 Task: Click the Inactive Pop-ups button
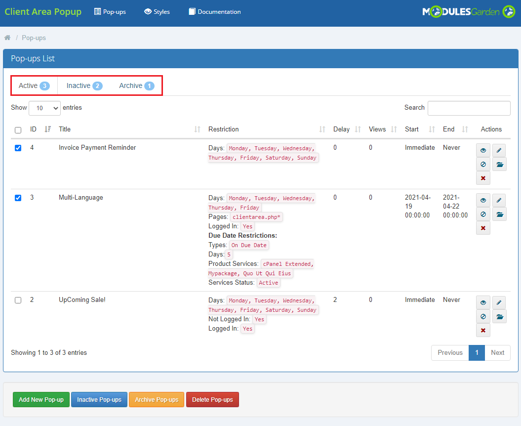coord(99,399)
